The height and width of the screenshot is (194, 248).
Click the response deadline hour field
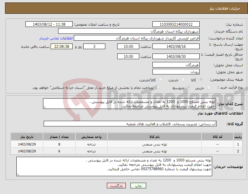[x=128, y=46]
